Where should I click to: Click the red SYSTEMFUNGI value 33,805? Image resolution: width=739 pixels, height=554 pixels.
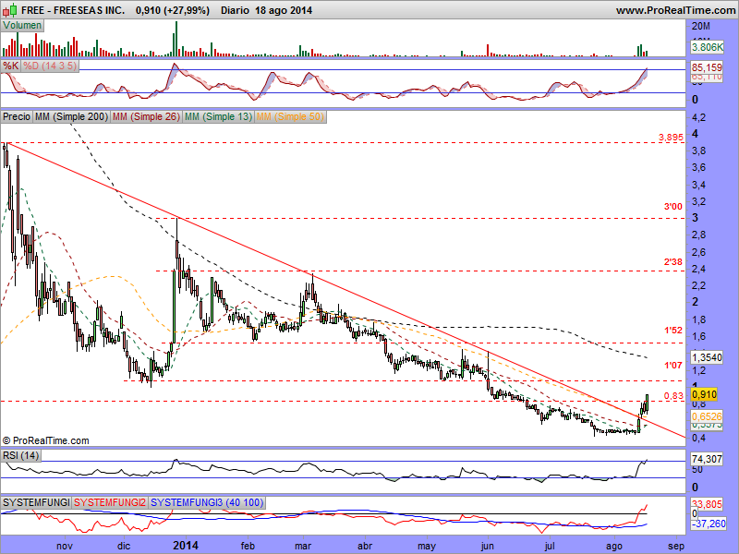707,504
